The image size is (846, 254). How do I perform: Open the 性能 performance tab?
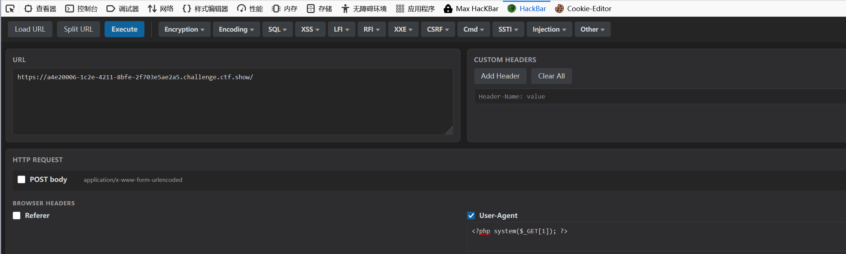click(250, 9)
